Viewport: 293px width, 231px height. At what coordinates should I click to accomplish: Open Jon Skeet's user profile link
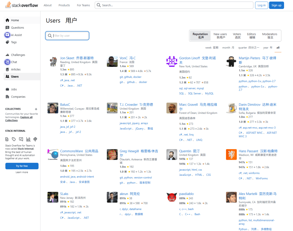(x=67, y=58)
